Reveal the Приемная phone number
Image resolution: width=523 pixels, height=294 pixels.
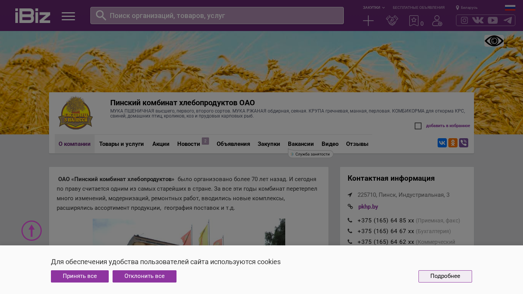pos(386,220)
